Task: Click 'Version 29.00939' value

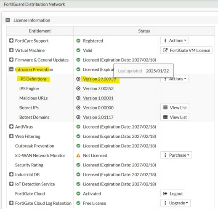Action: click(99, 79)
